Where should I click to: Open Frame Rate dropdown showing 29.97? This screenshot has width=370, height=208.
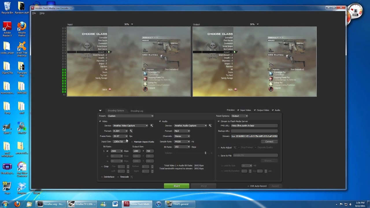pyautogui.click(x=120, y=136)
